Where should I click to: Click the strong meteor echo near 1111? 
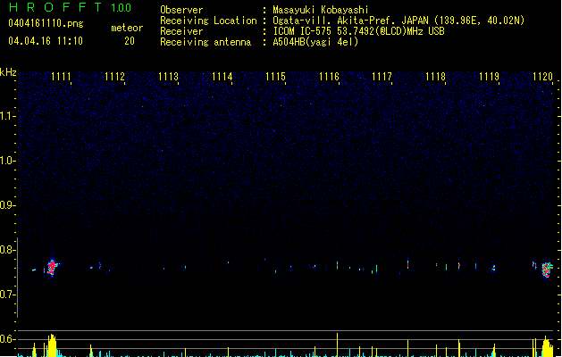[53, 267]
